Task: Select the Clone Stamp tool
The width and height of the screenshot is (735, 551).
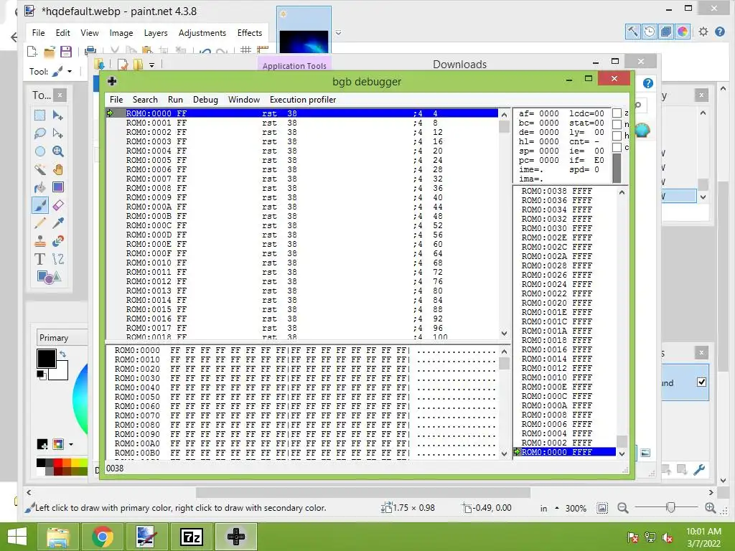Action: point(40,241)
